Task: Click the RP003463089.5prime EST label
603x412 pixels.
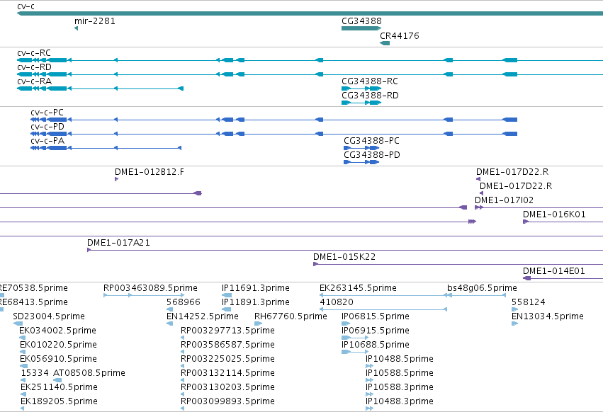Action: [150, 288]
